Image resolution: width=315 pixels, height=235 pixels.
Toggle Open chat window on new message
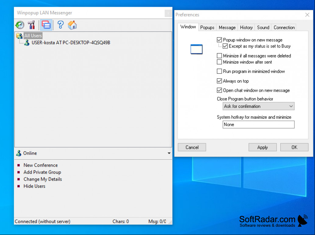(219, 90)
